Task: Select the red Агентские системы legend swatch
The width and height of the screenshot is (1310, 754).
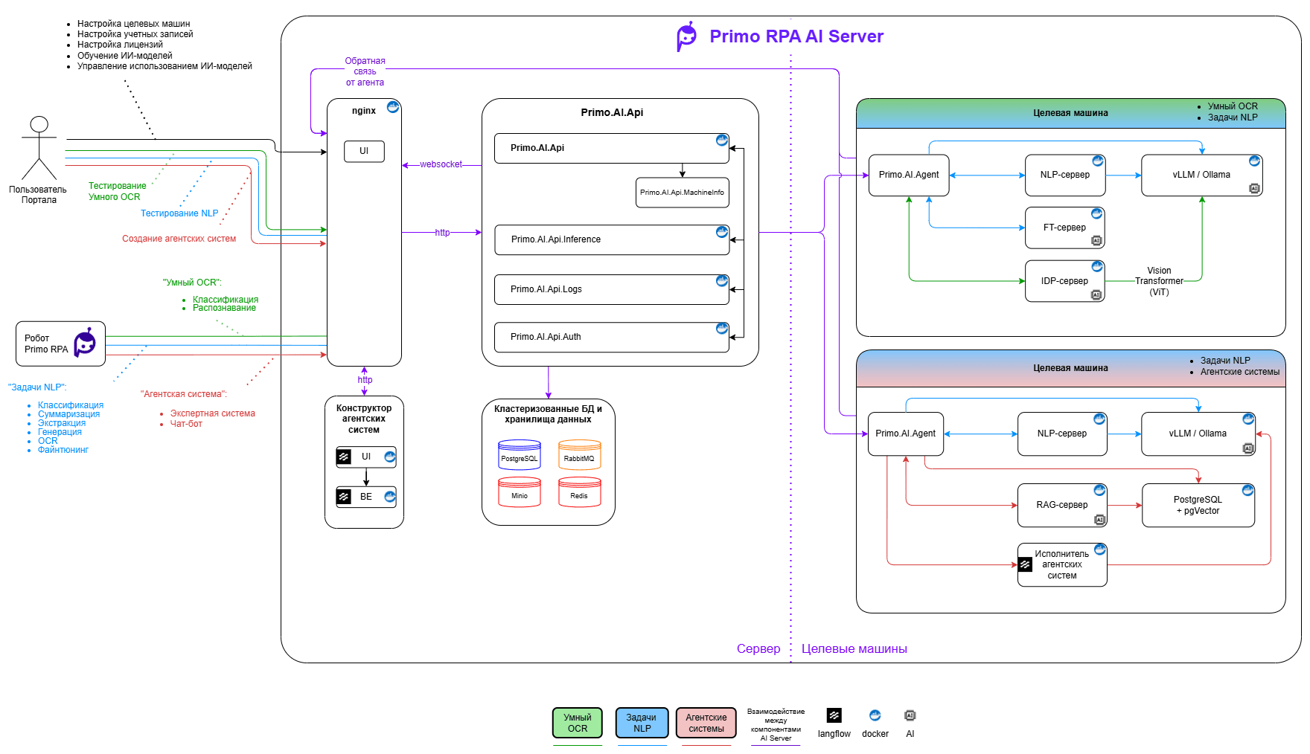Action: 706,723
